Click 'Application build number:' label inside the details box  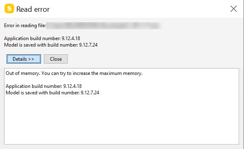click(x=34, y=86)
